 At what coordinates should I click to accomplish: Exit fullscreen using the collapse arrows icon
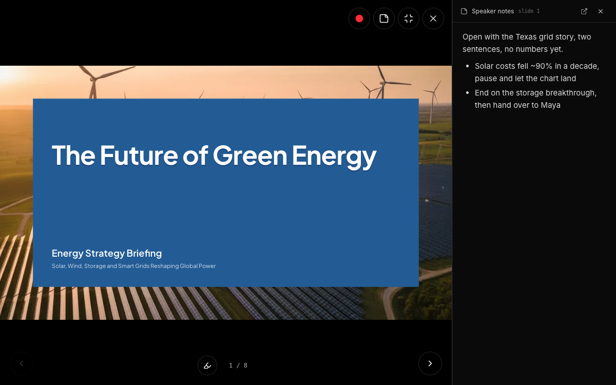click(x=409, y=18)
